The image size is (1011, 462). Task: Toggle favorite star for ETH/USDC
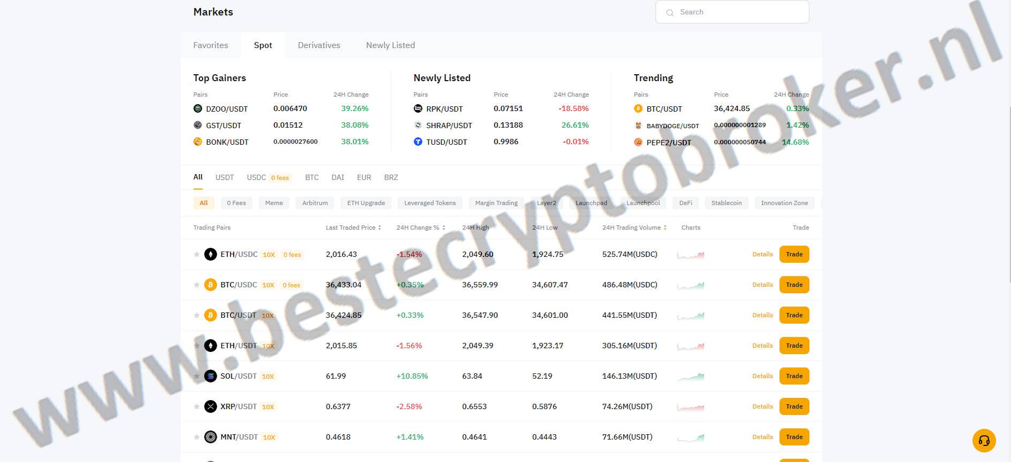tap(197, 255)
